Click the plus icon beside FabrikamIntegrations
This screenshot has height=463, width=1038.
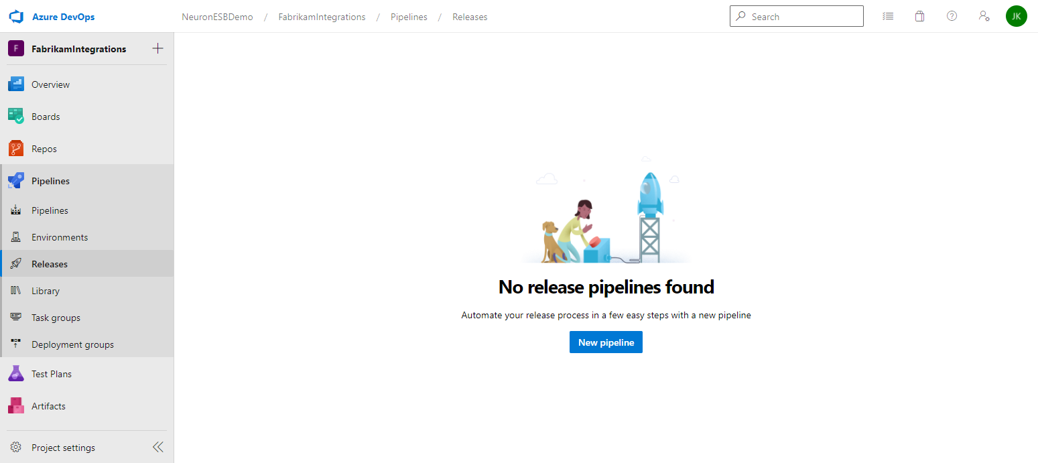click(x=158, y=48)
